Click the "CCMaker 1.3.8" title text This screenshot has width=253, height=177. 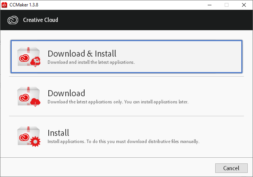(x=24, y=5)
